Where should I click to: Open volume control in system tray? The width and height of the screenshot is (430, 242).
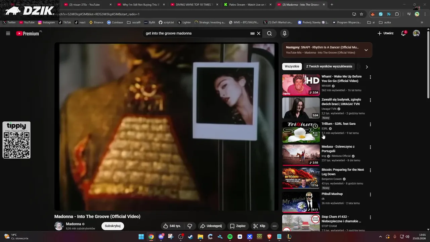(407, 237)
